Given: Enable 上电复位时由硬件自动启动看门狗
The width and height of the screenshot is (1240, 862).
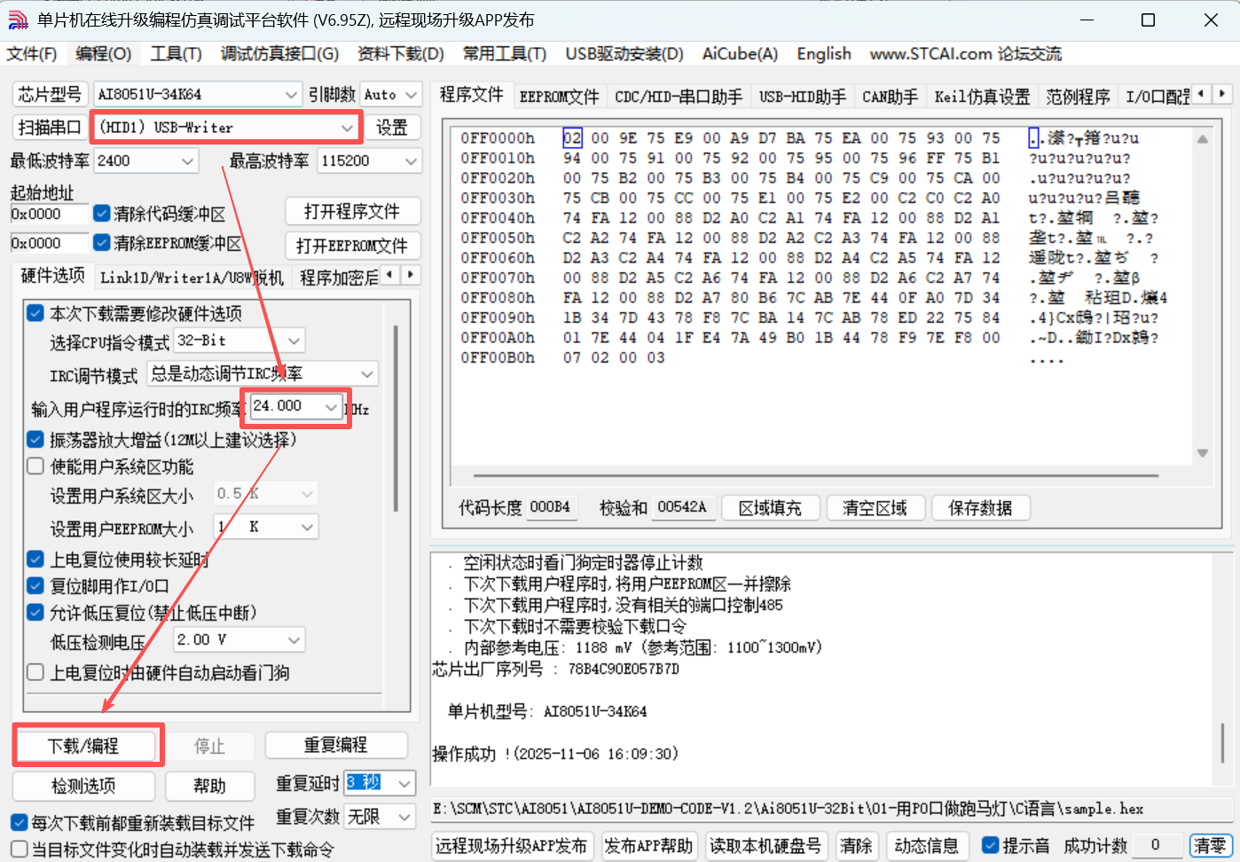Looking at the screenshot, I should (x=34, y=674).
